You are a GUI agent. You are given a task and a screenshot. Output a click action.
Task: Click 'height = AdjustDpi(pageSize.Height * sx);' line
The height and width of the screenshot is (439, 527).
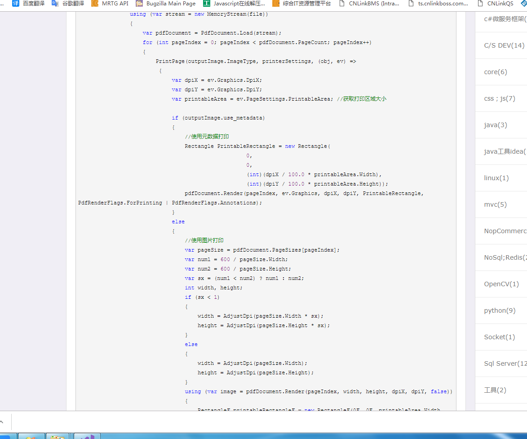click(263, 325)
